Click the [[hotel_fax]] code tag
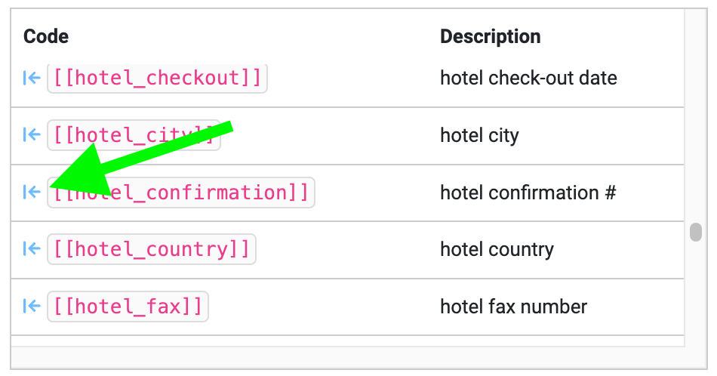Screen dimensions: 717x376 128,306
